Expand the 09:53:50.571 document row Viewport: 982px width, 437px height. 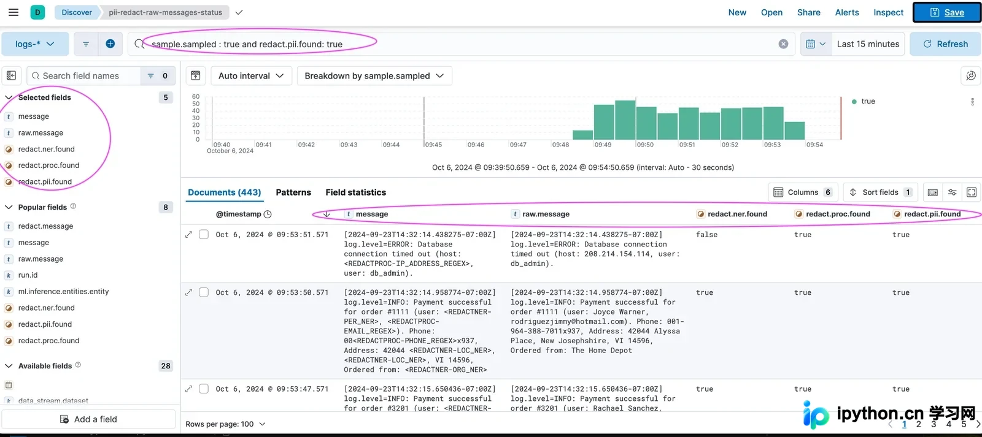coord(188,292)
